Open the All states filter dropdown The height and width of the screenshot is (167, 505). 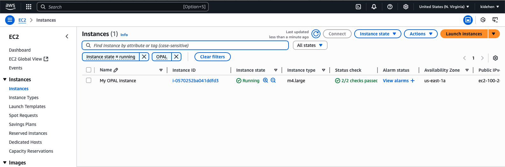point(310,45)
